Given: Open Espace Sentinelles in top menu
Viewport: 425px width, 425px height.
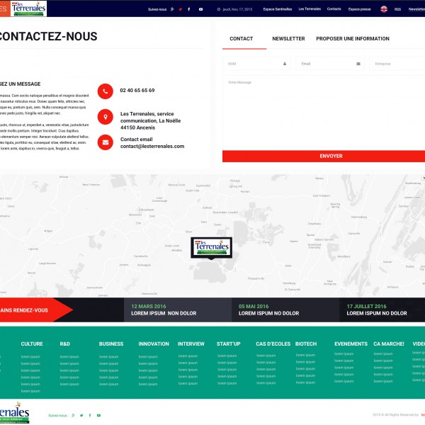Looking at the screenshot, I should tap(277, 9).
